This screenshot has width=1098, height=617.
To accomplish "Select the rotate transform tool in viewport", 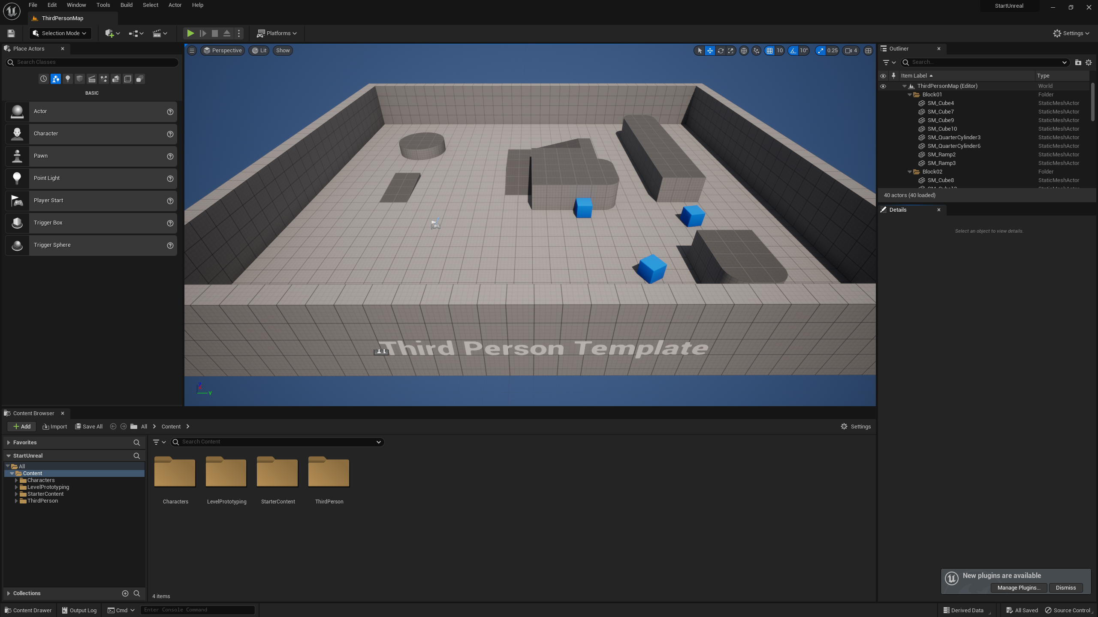I will (x=721, y=51).
